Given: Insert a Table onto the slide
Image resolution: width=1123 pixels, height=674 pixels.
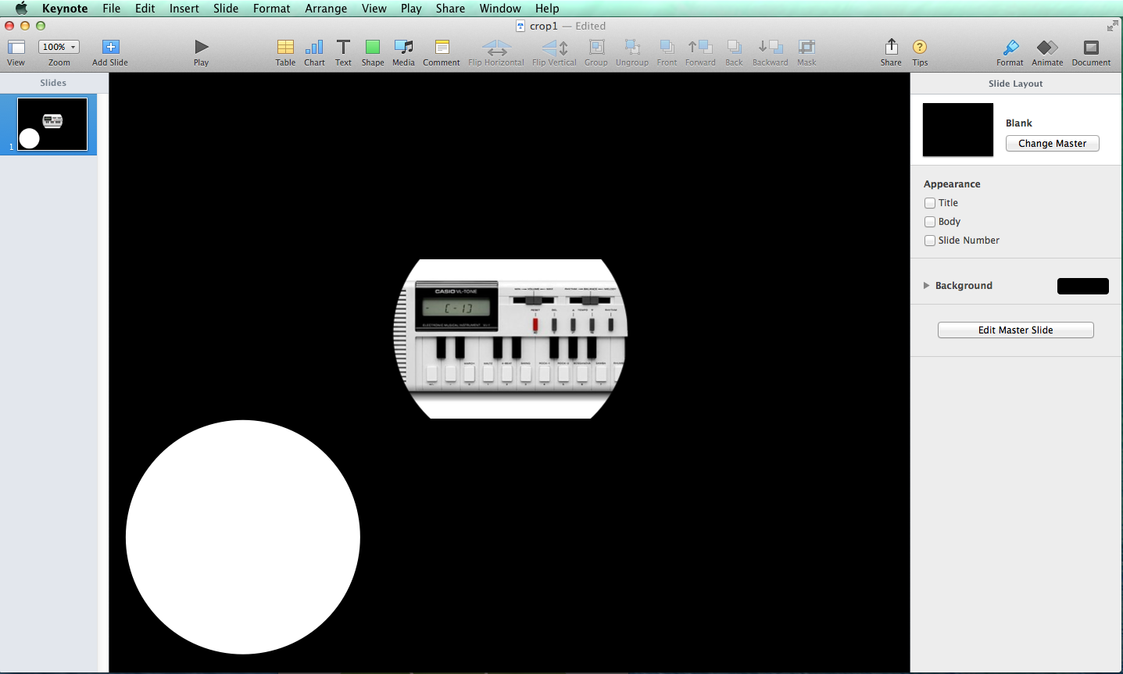Looking at the screenshot, I should click(284, 52).
